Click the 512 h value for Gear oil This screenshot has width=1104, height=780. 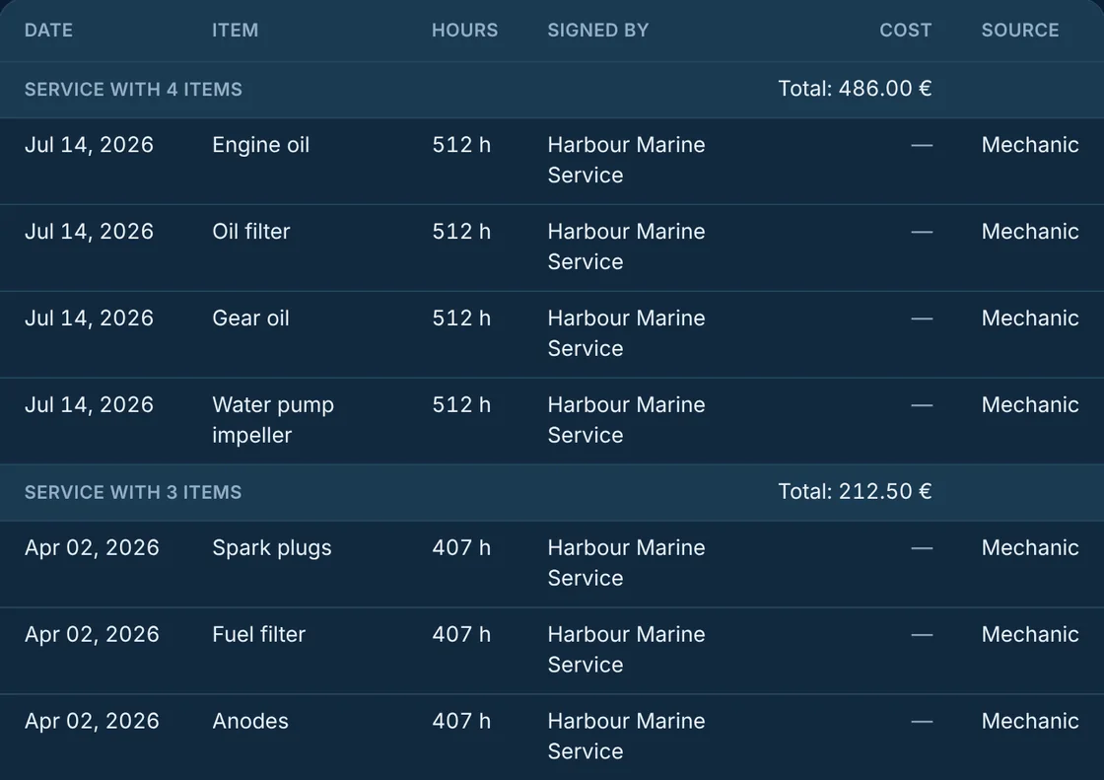(x=461, y=319)
